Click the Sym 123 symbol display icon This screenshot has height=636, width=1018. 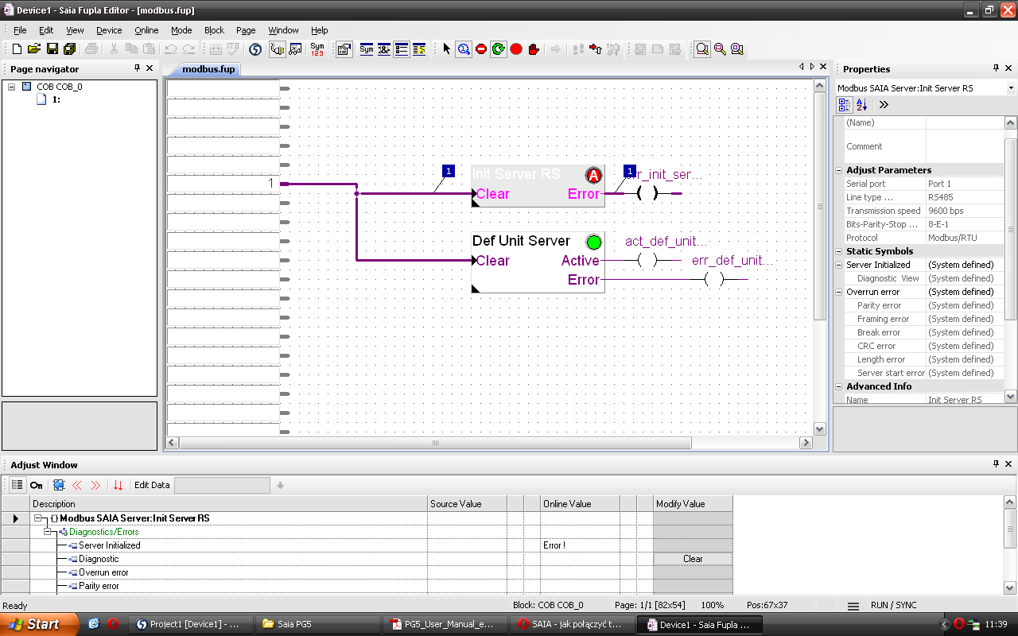tap(317, 49)
